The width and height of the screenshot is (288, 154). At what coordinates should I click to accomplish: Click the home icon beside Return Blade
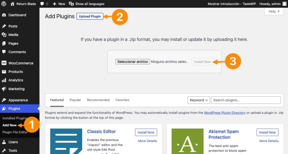[x=12, y=4]
